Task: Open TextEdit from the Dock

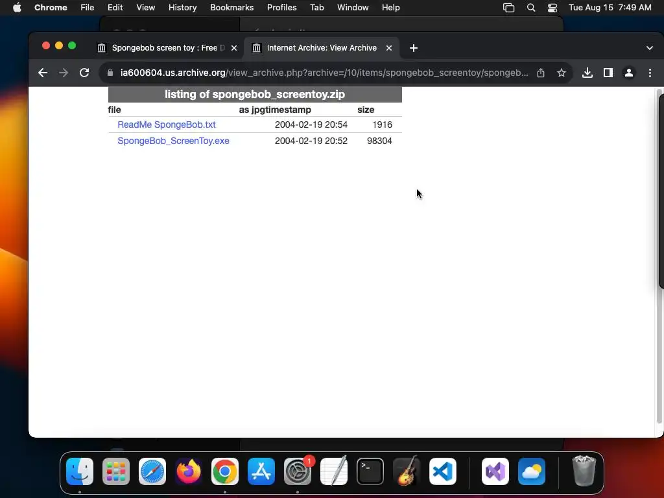Action: coord(334,471)
